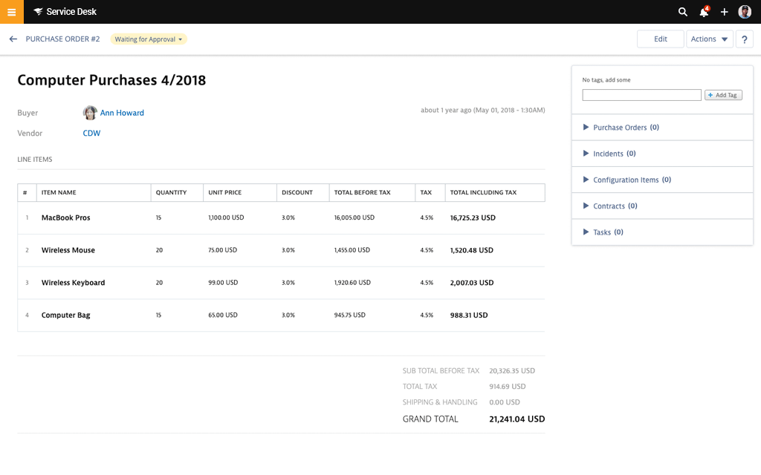Viewport: 761px width, 475px height.
Task: Click the Service Desk logo
Action: (63, 11)
